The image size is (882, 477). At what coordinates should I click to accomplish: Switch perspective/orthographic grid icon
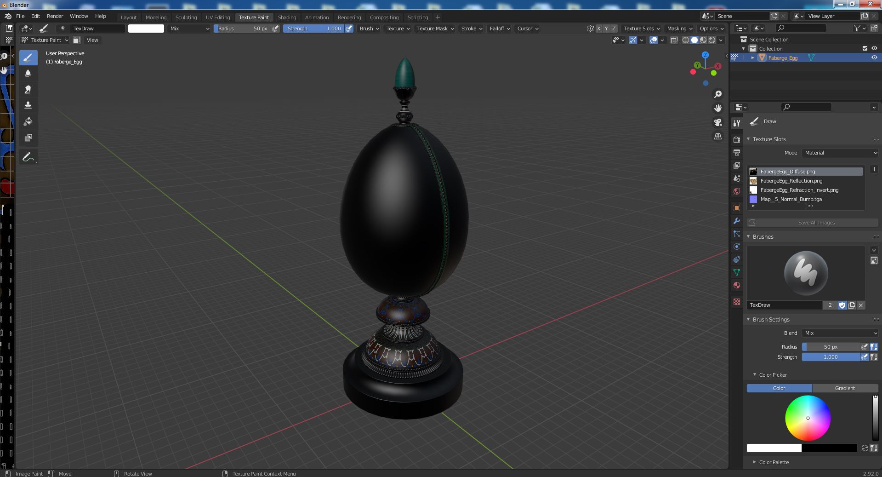[x=717, y=136]
